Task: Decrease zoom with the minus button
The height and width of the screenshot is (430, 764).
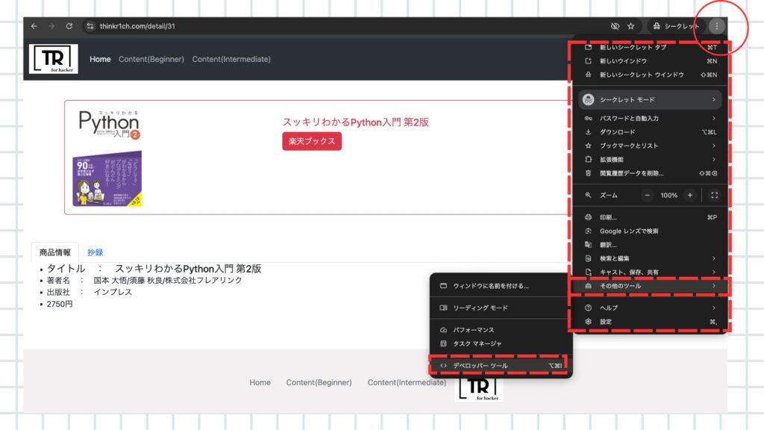Action: click(x=647, y=195)
